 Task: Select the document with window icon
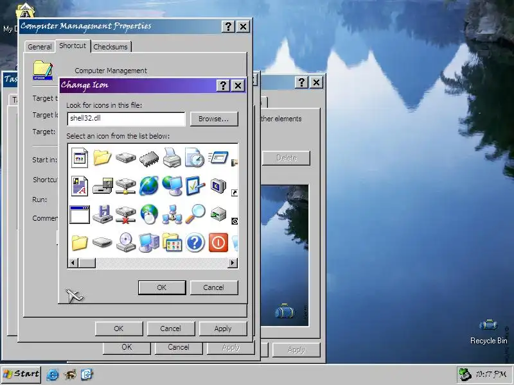[x=80, y=158]
